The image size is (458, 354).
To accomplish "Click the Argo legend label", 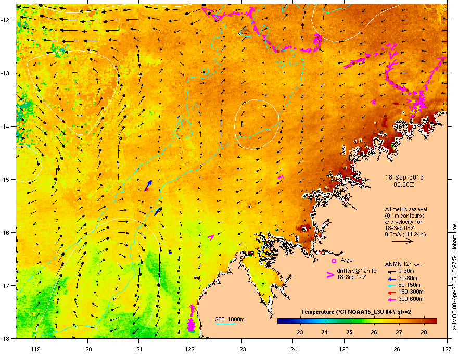I will tap(347, 260).
